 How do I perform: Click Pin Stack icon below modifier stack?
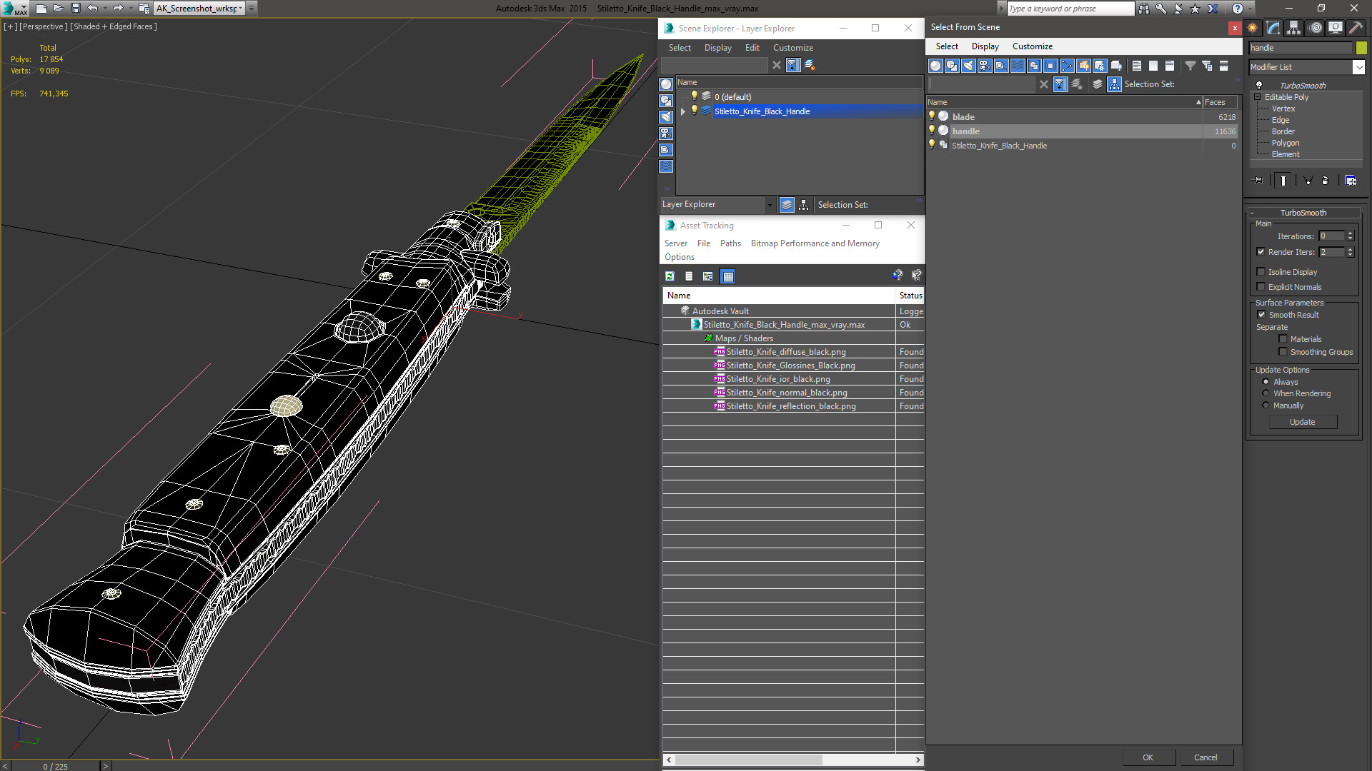point(1258,181)
